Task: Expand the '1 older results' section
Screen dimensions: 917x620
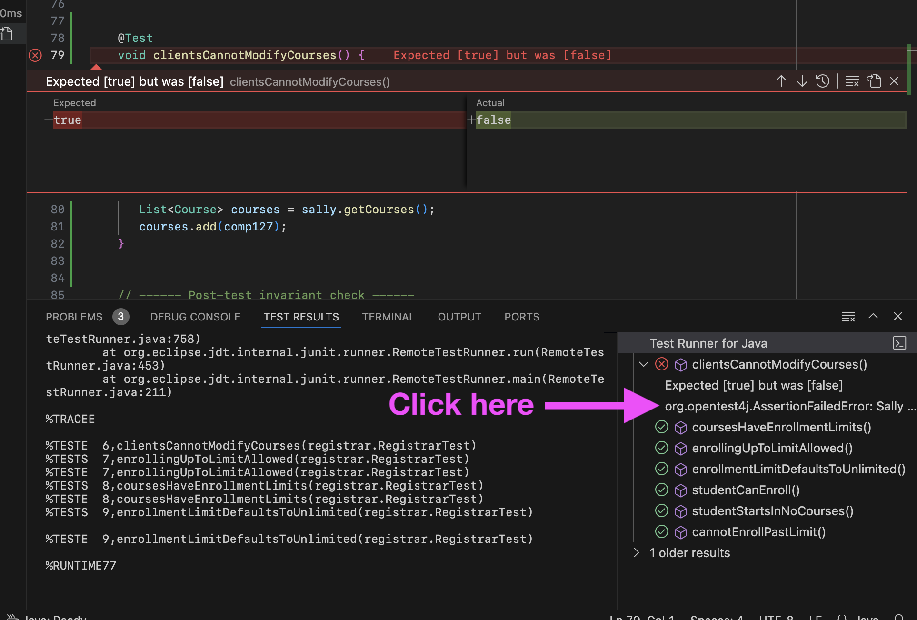Action: [636, 552]
